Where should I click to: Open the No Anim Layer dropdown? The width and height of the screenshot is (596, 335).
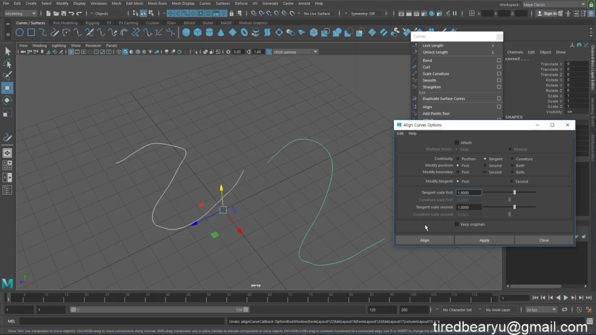pos(500,310)
